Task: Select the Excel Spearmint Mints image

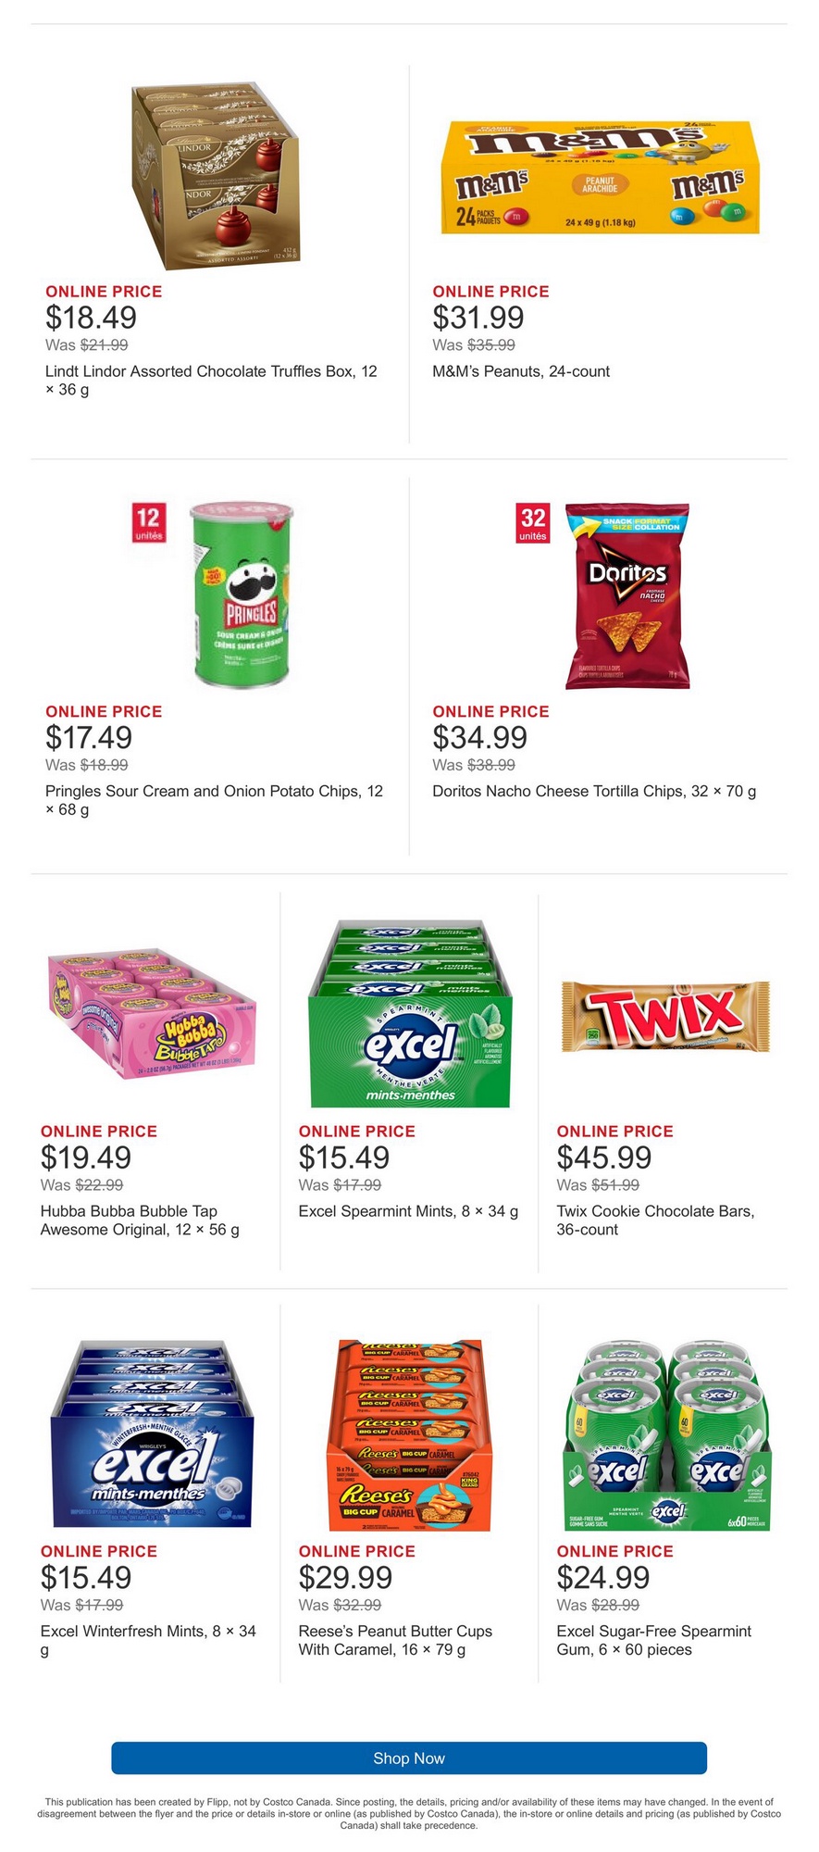Action: coord(410,1013)
